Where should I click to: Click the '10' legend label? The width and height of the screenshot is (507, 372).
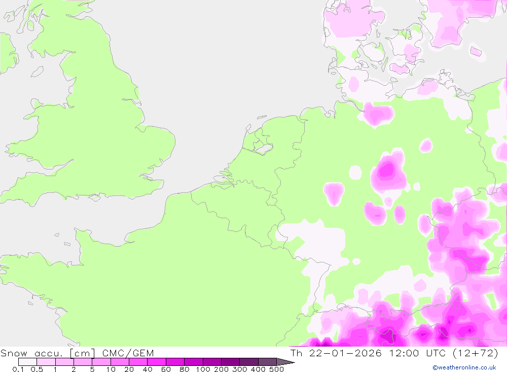click(111, 369)
